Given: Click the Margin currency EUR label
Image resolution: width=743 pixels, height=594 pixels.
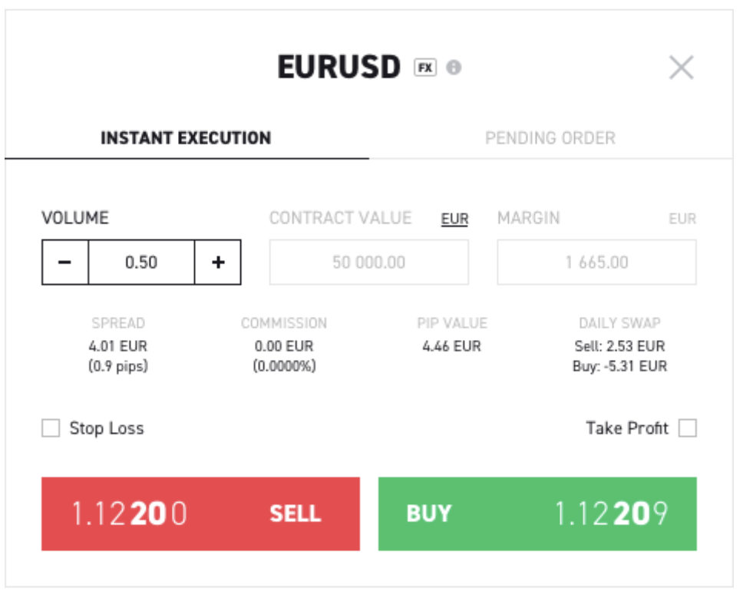Looking at the screenshot, I should click(682, 219).
